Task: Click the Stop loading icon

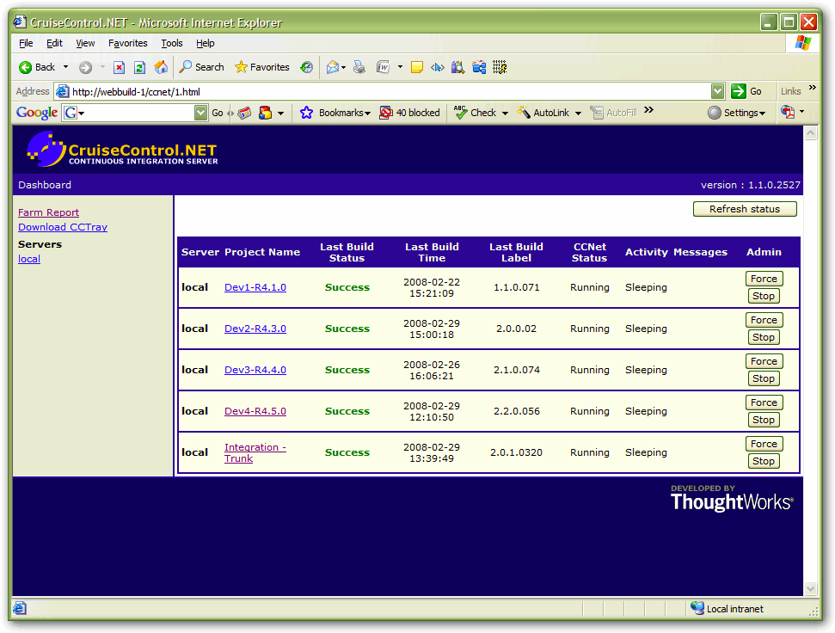Action: [x=119, y=67]
